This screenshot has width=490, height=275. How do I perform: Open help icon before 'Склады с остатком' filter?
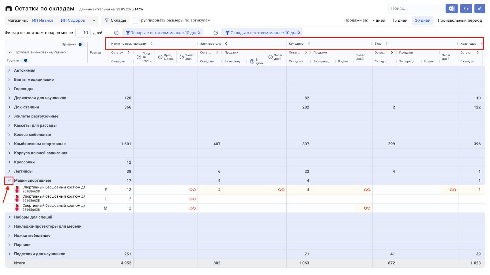(216, 33)
